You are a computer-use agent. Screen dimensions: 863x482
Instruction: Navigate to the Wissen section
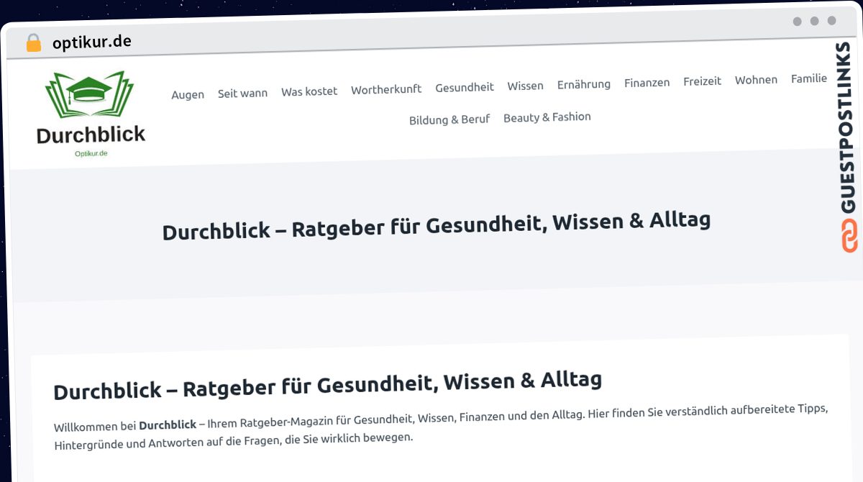point(526,86)
